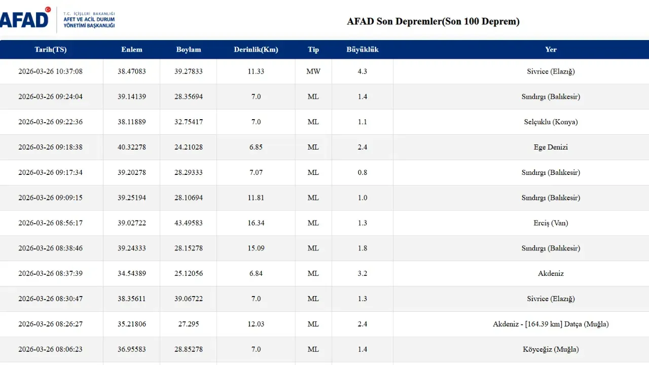Click the Derinlik(Km) column header
The height and width of the screenshot is (365, 649).
pos(256,50)
